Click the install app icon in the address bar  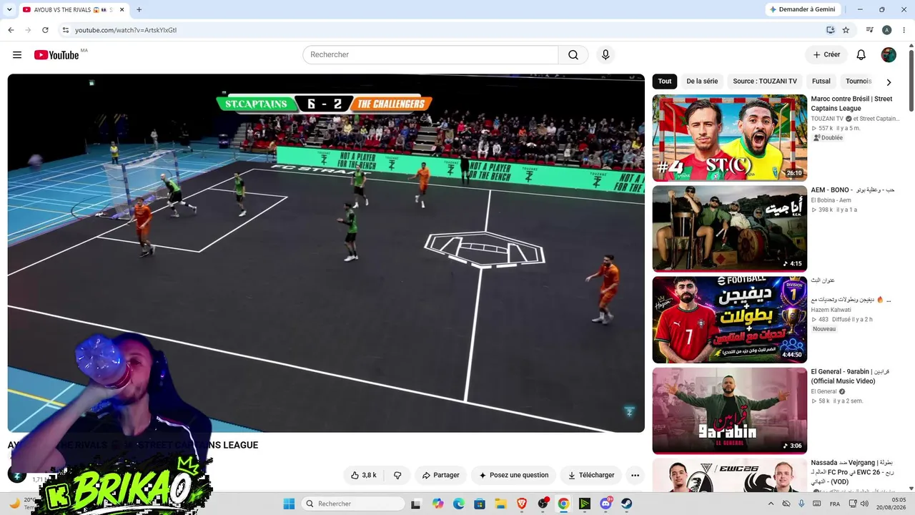coord(830,30)
